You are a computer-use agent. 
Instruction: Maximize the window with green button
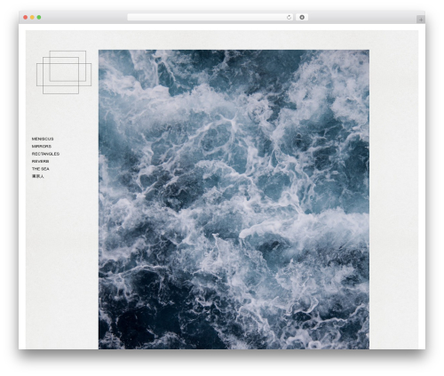(39, 18)
